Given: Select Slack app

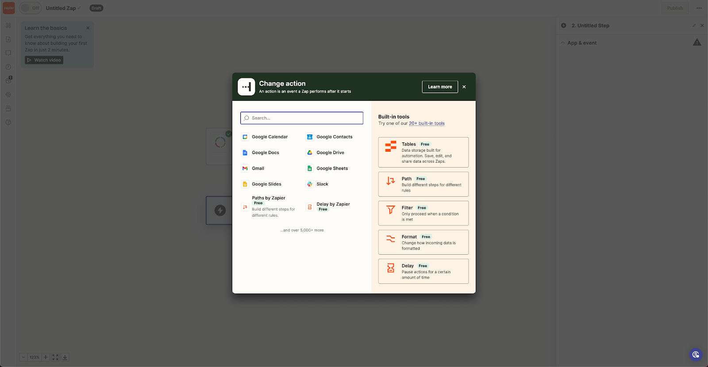Looking at the screenshot, I should point(317,184).
